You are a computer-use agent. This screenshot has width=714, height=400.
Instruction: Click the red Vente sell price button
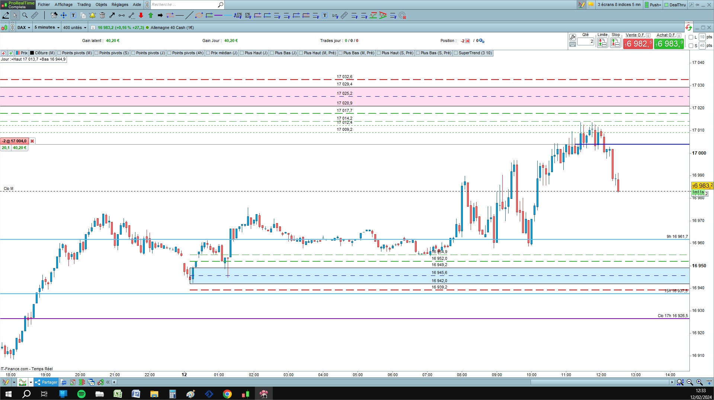[638, 44]
